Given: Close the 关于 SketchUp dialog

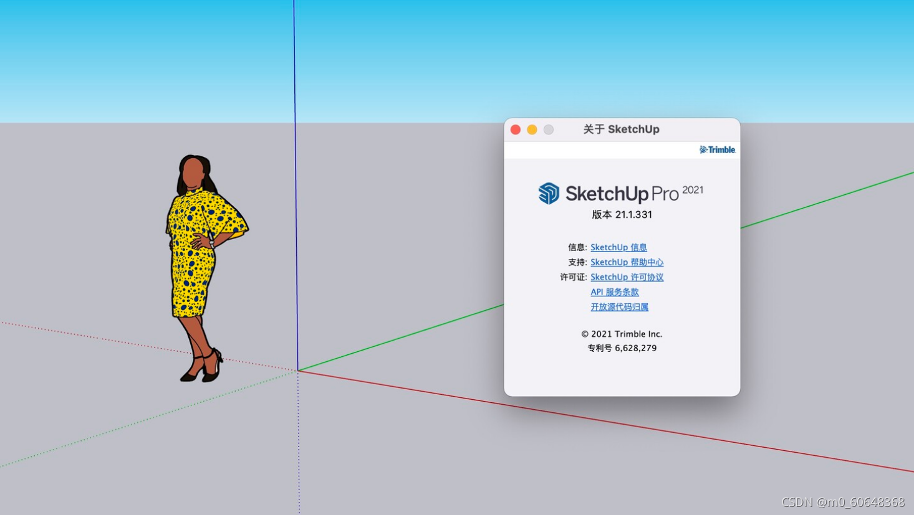Looking at the screenshot, I should click(x=516, y=130).
